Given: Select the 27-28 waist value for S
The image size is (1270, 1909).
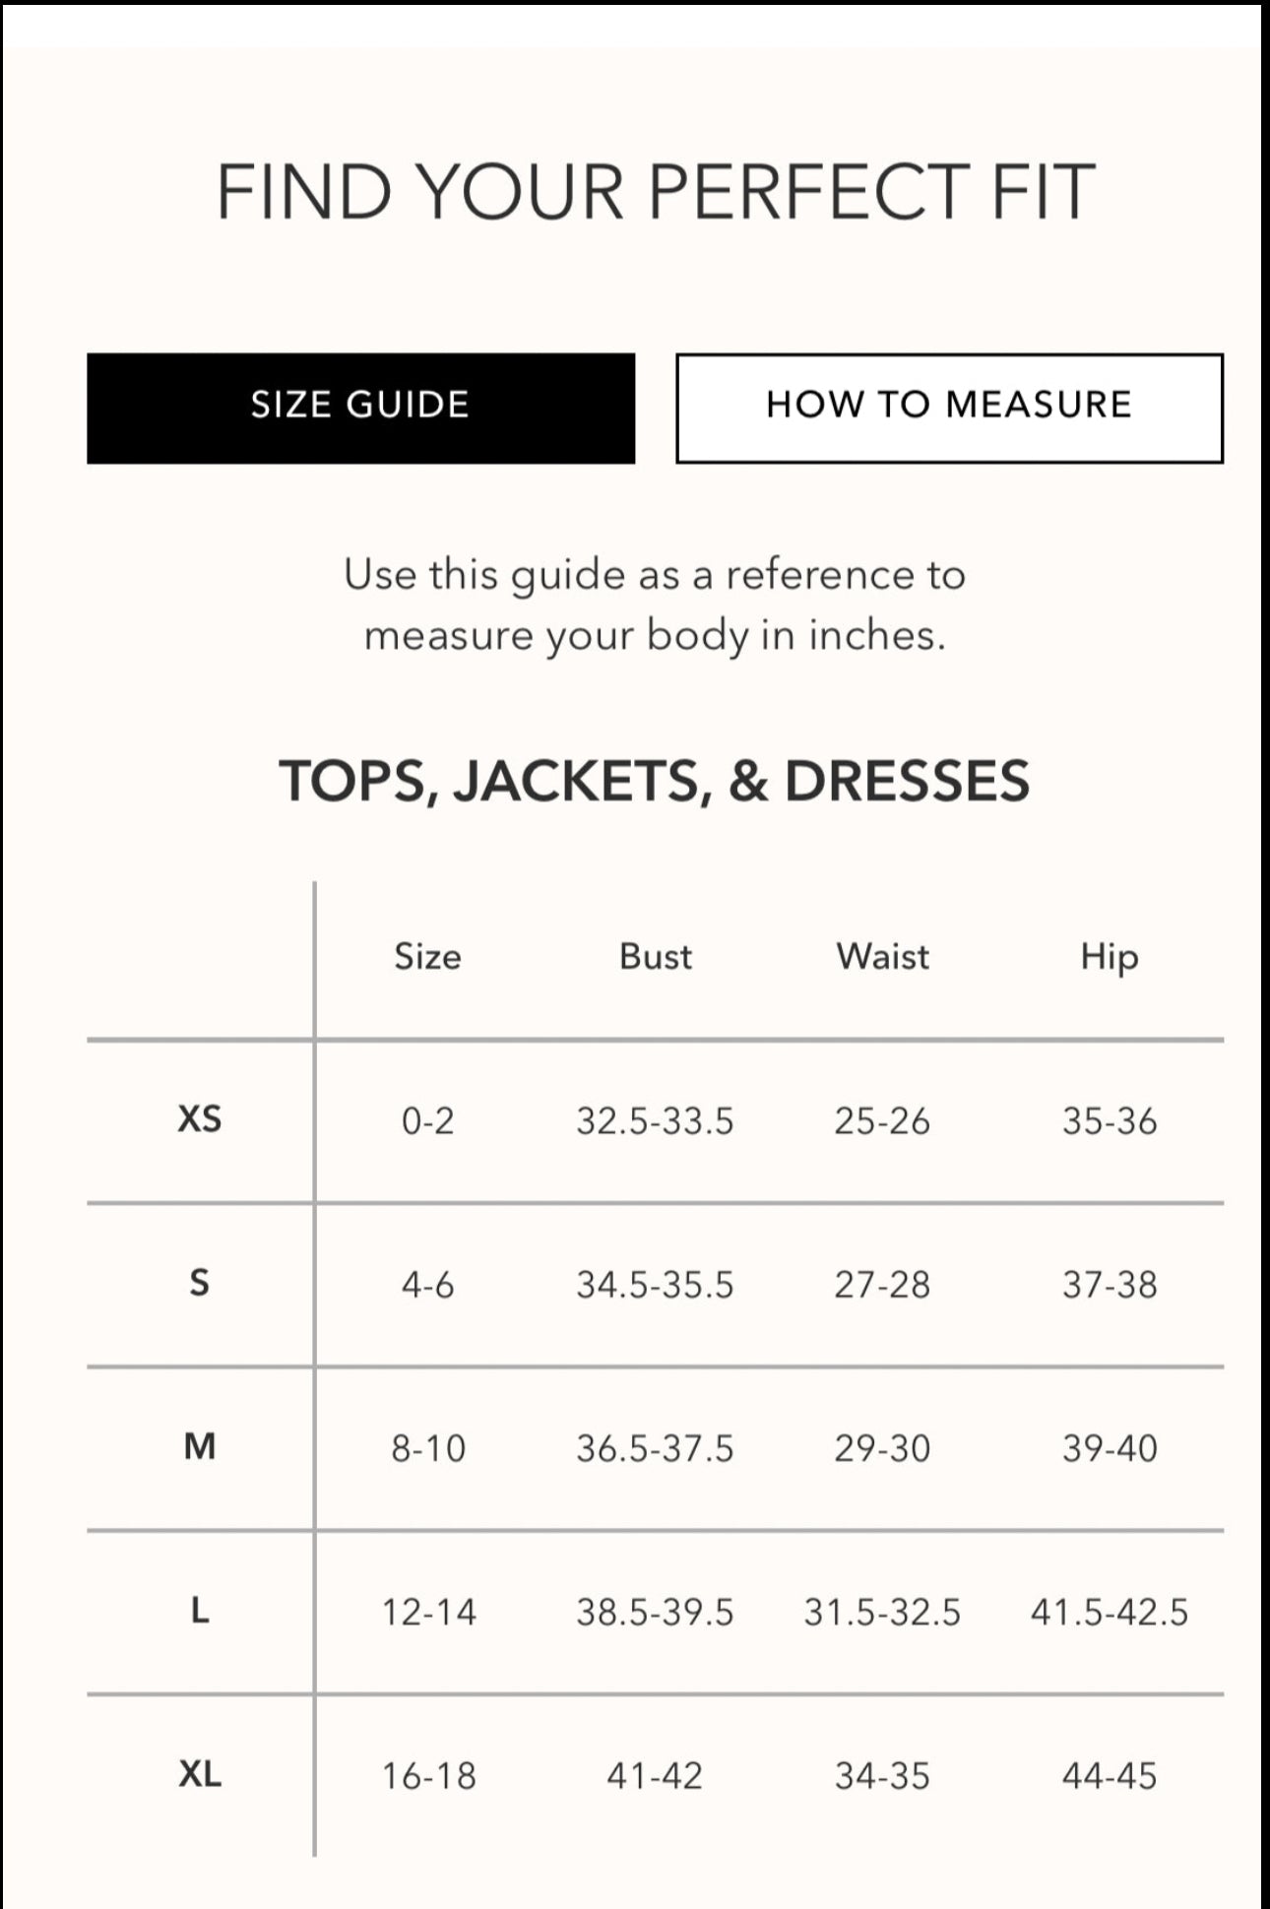Looking at the screenshot, I should click(882, 1285).
